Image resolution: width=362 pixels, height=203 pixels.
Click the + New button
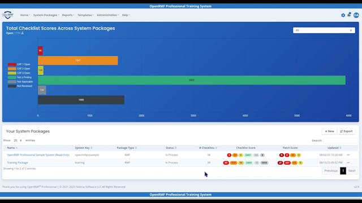coord(329,131)
